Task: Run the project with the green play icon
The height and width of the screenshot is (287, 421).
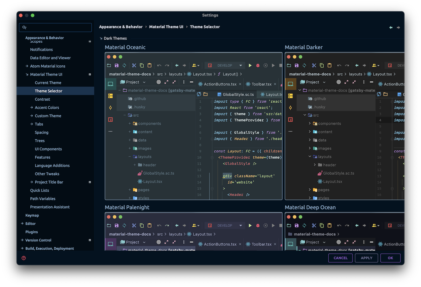Action: tap(250, 65)
